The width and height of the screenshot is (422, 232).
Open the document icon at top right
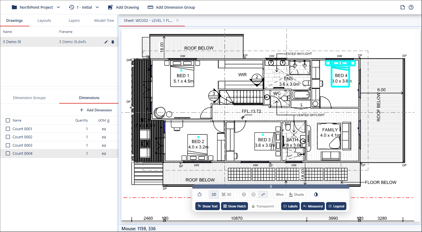(403, 7)
